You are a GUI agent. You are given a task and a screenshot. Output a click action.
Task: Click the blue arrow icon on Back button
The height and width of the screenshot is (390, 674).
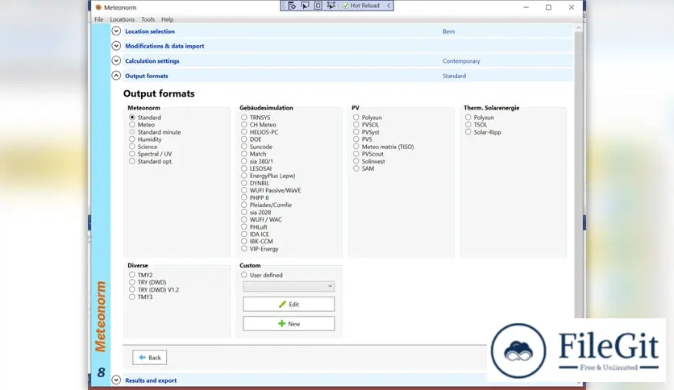(142, 357)
